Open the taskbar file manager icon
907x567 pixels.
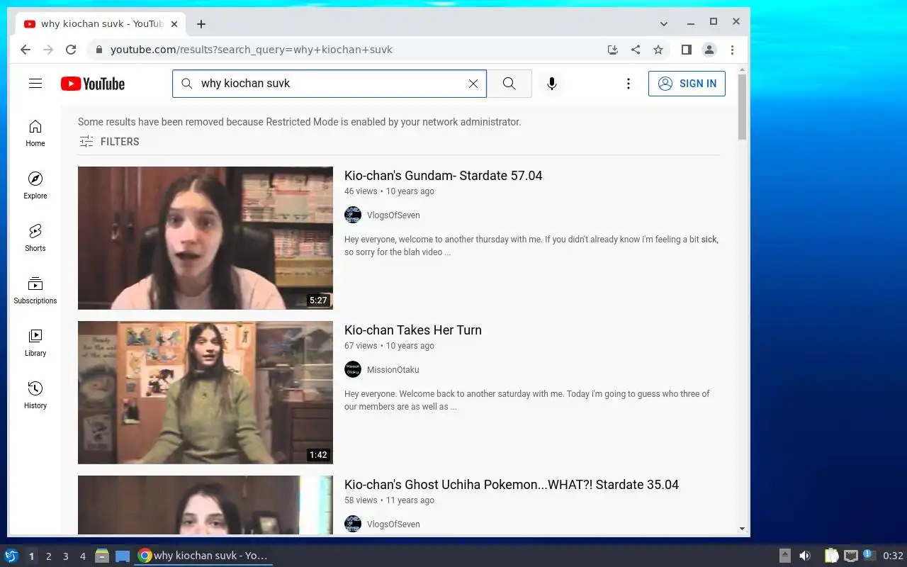(102, 556)
